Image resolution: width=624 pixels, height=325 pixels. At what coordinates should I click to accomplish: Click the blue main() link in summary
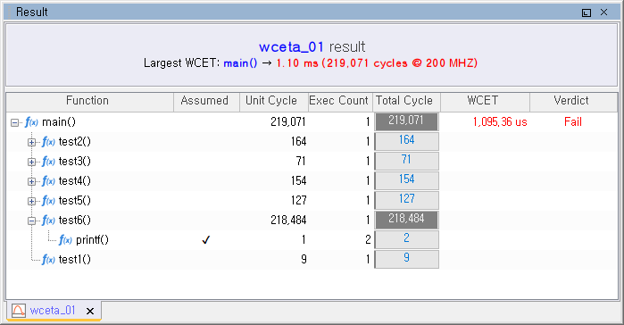(240, 63)
